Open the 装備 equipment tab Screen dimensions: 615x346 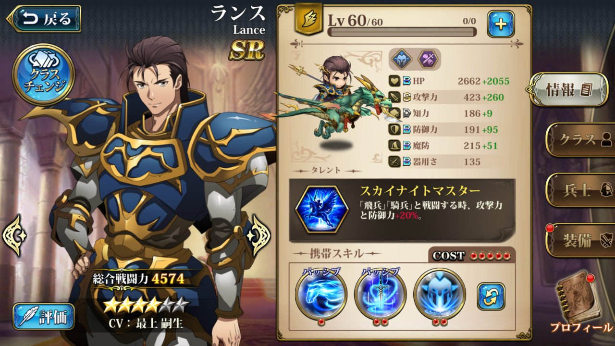(x=580, y=240)
